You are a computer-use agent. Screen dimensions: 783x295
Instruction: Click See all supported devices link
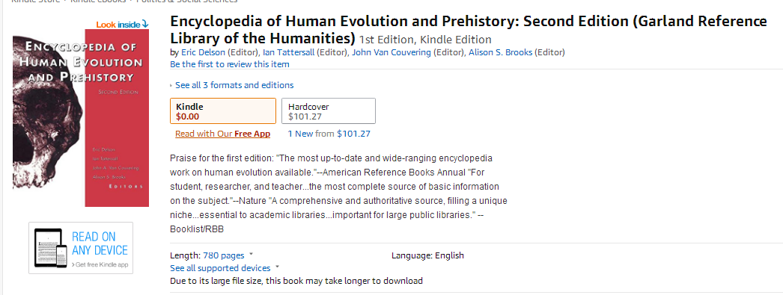click(x=220, y=268)
